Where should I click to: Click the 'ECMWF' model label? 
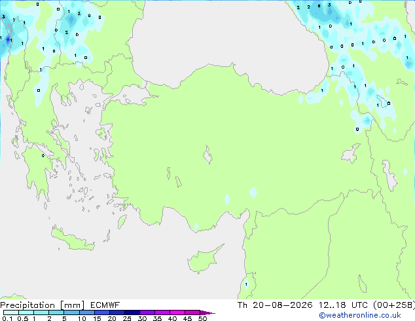coord(105,305)
